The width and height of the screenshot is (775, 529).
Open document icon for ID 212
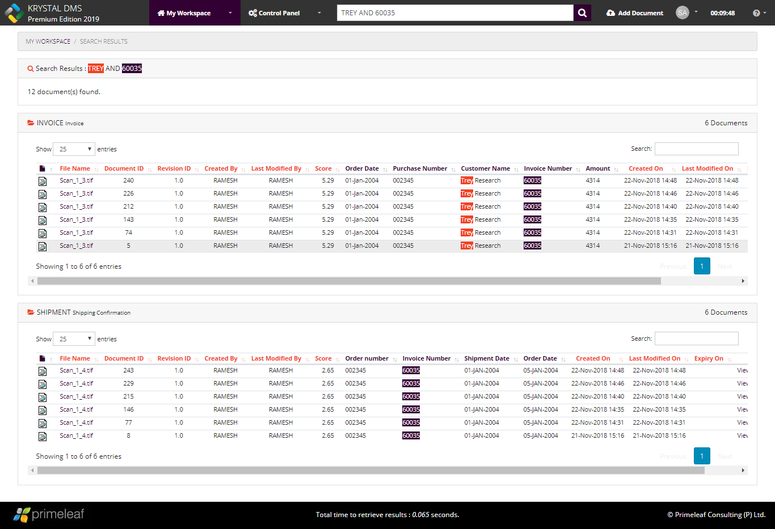coord(43,207)
